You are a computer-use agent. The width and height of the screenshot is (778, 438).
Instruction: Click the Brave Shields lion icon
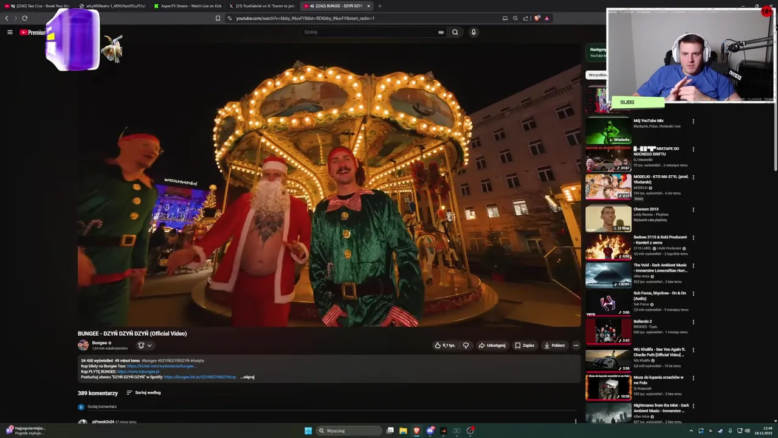tap(537, 18)
